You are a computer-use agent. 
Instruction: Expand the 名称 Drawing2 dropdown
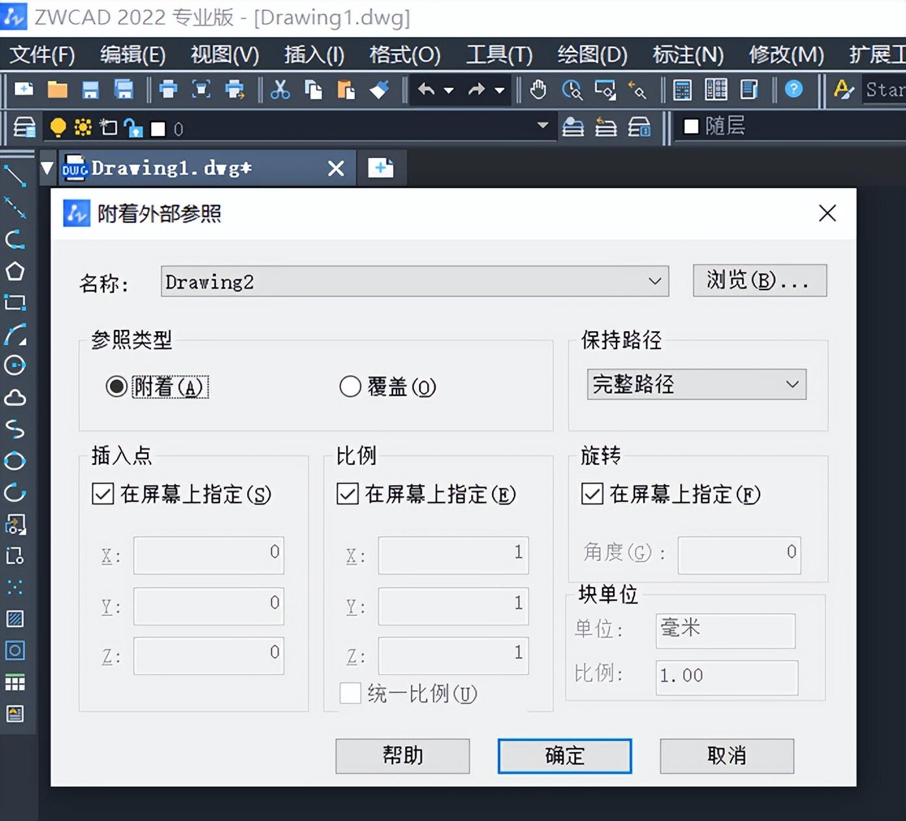(x=655, y=281)
